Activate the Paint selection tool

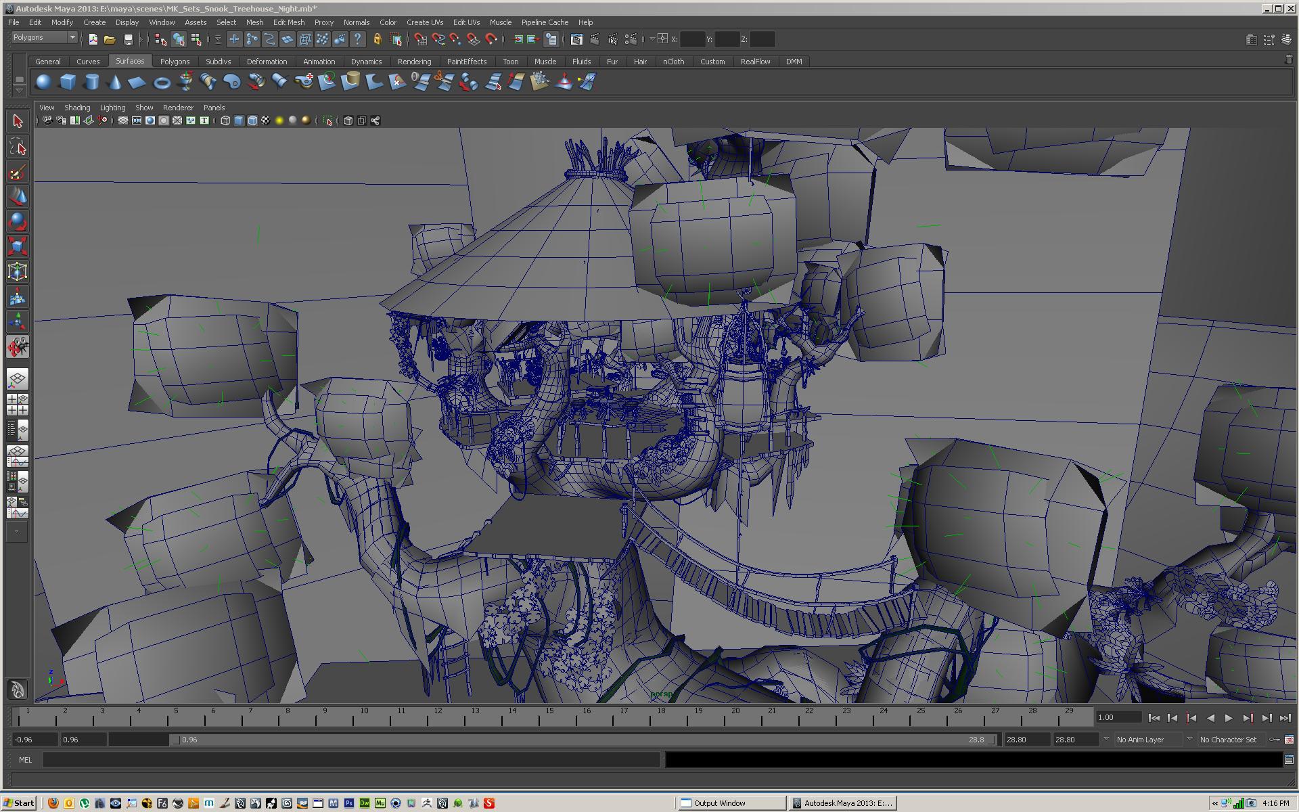coord(18,172)
